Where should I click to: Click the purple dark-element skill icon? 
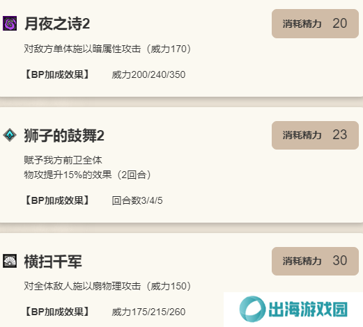10,24
